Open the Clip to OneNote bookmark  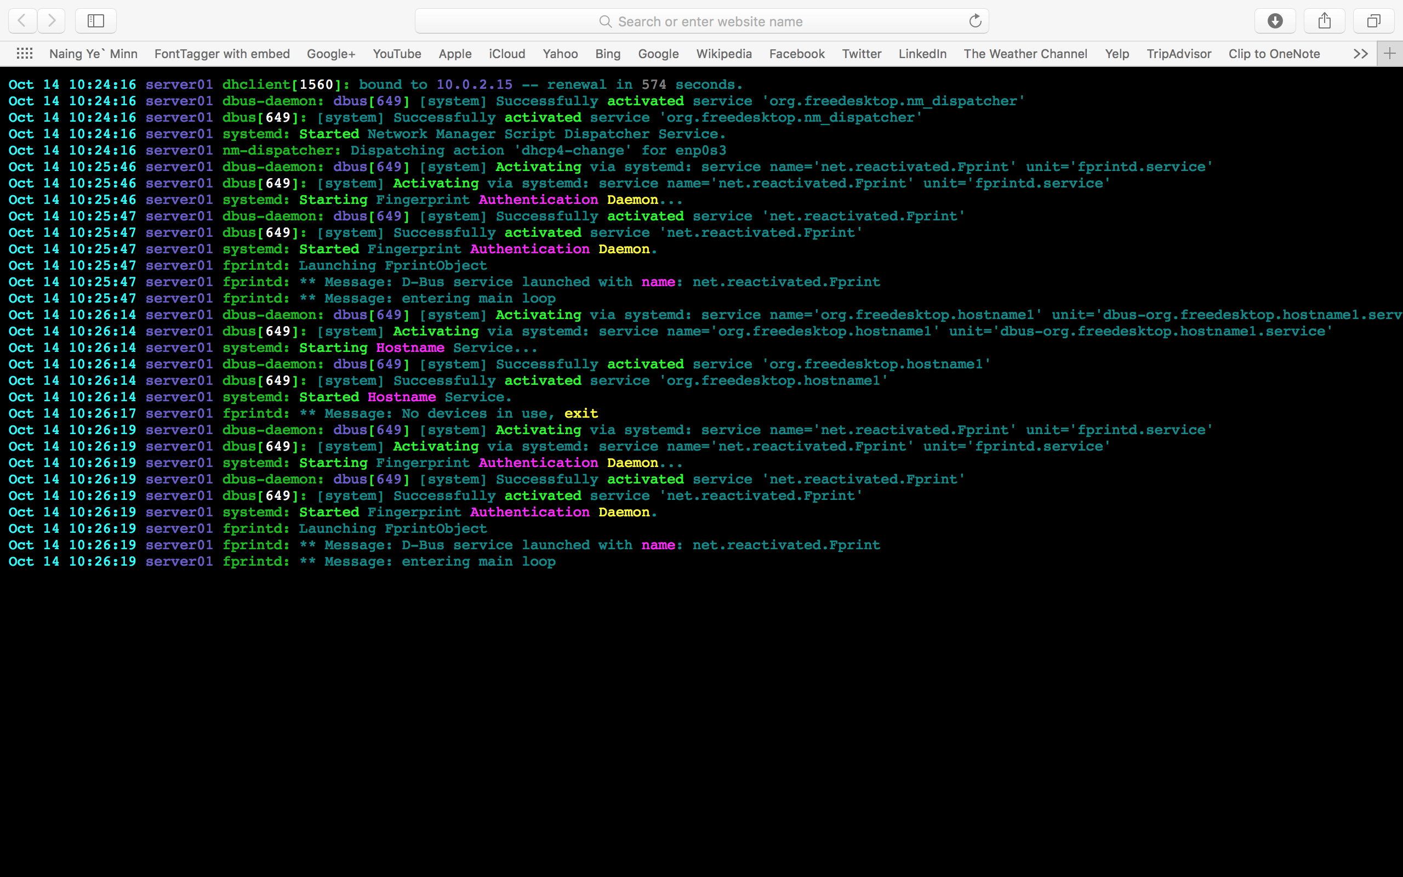[1274, 53]
